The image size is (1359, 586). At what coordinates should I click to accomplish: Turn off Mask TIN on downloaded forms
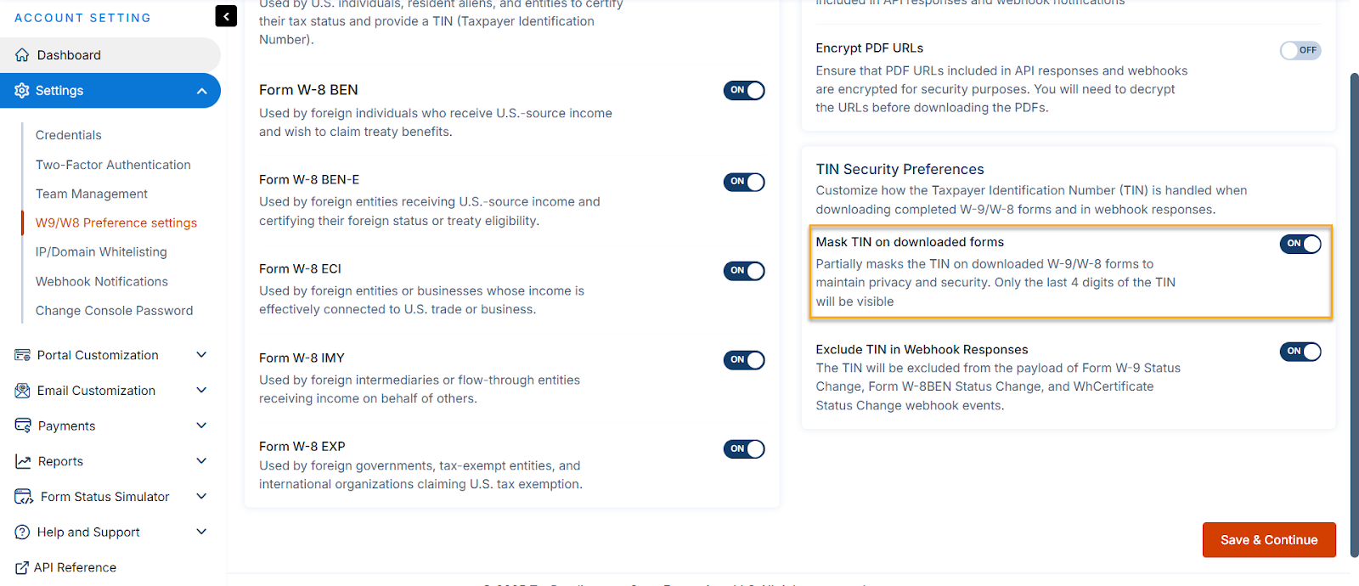[1300, 244]
